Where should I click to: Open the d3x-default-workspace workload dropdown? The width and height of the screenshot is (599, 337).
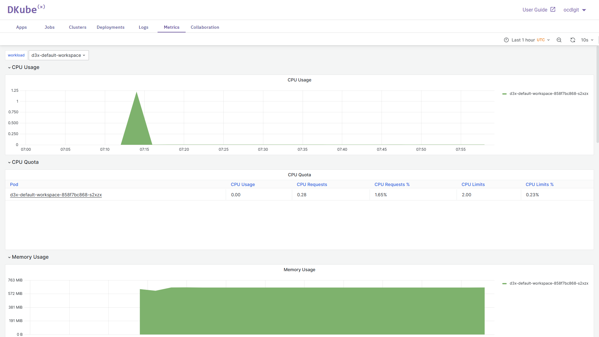point(59,55)
